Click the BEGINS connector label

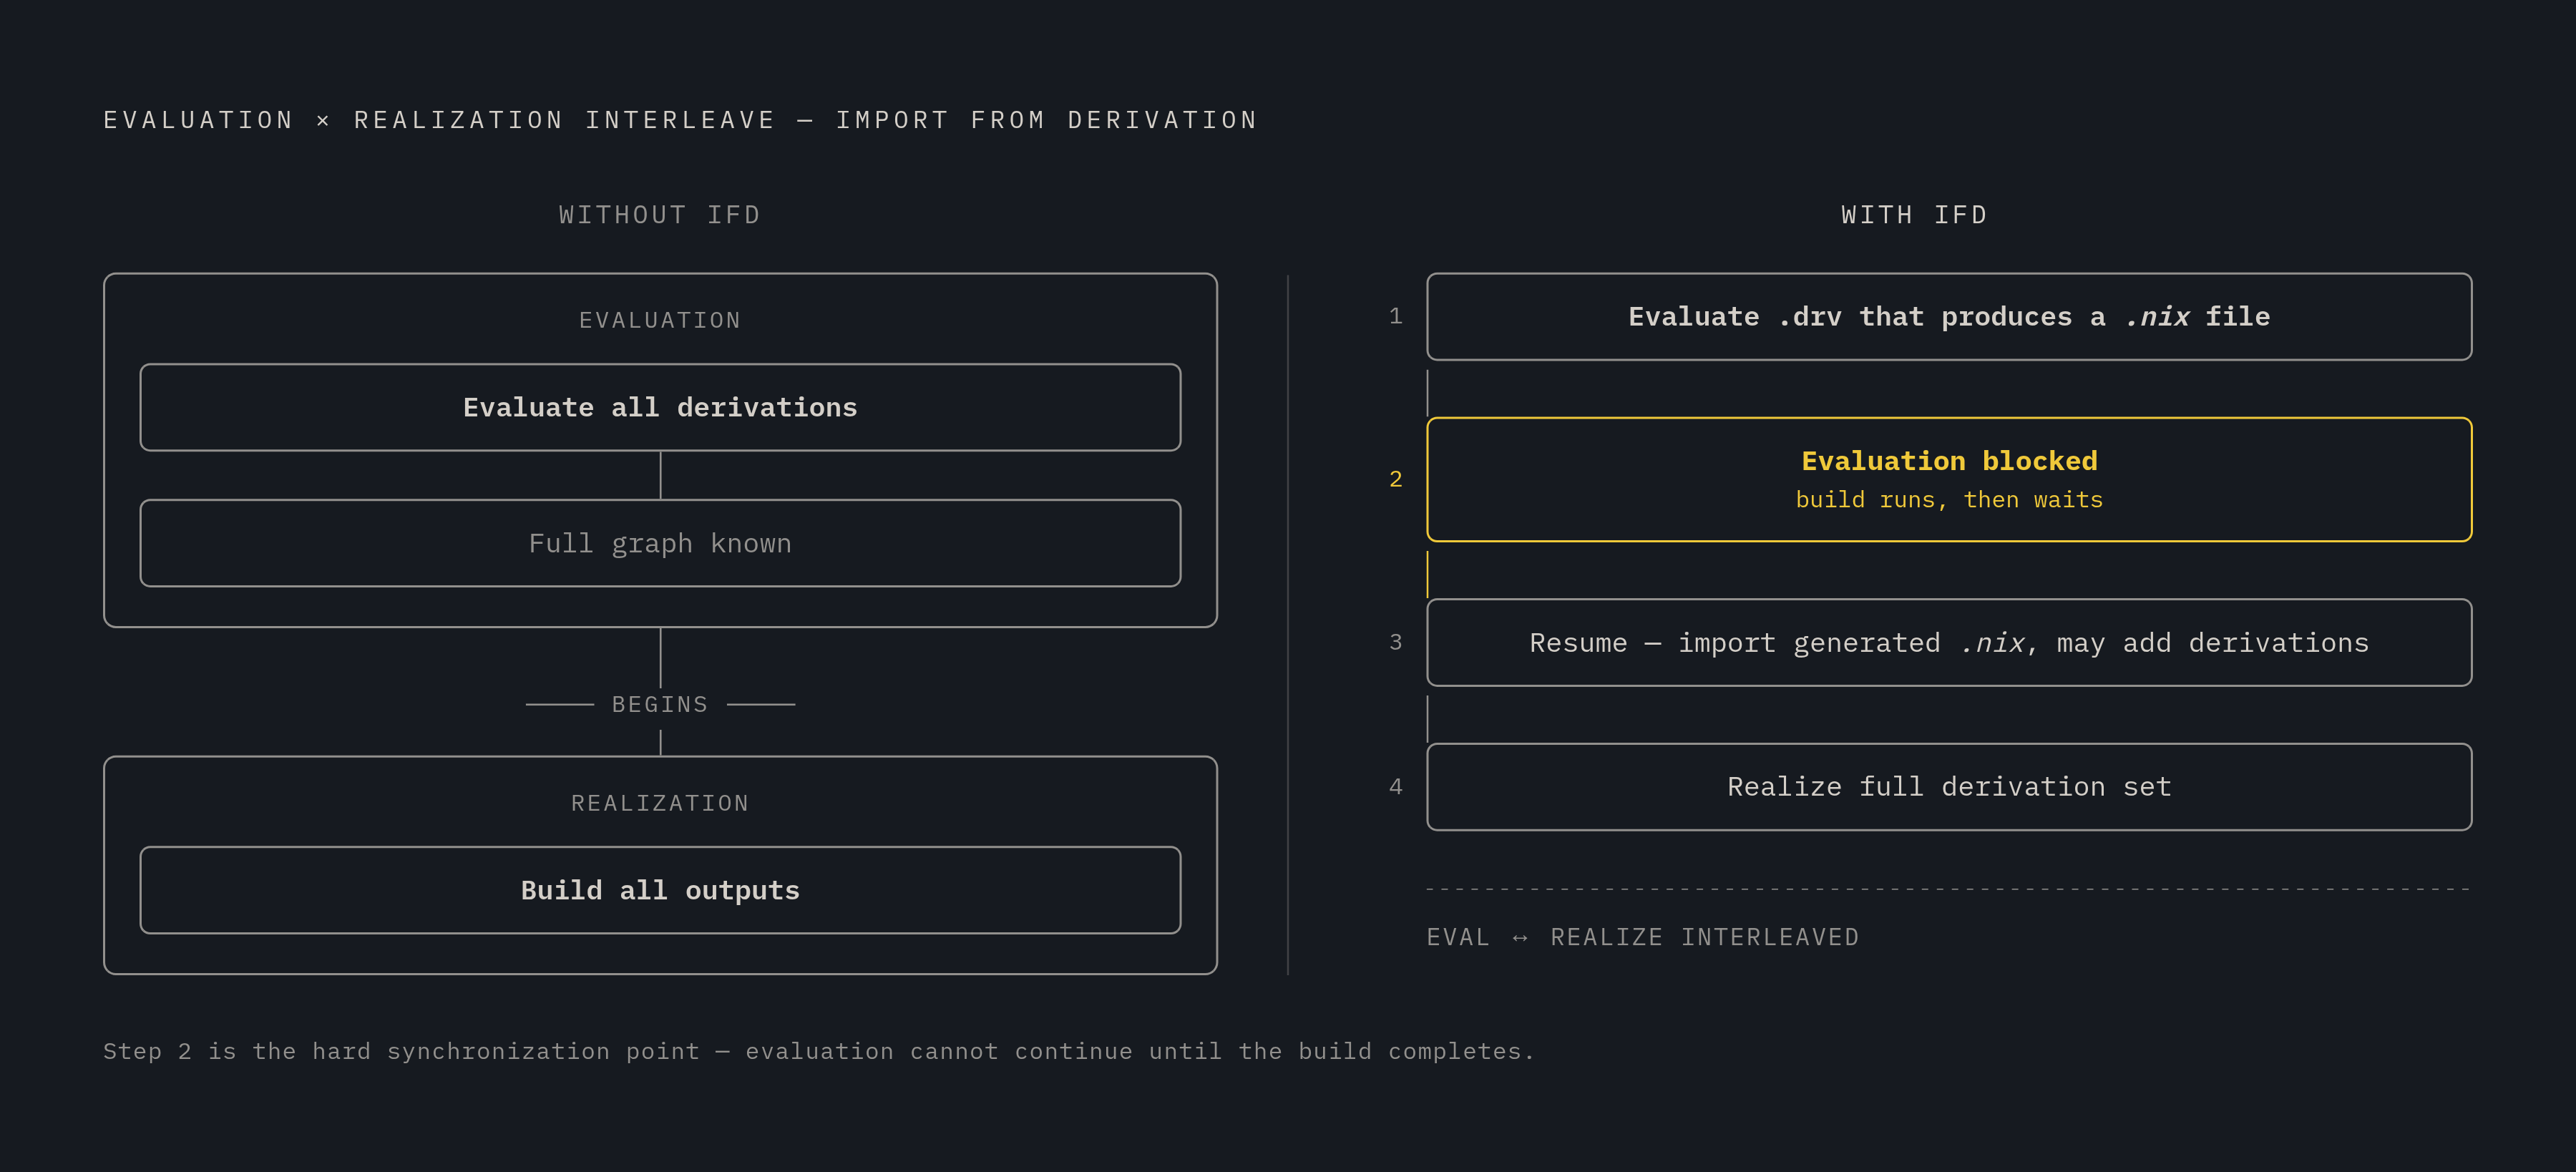[x=660, y=704]
